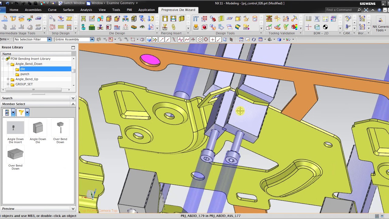This screenshot has width=389, height=219.
Task: Expand the Angle_Bend_Up folder
Action: (x=8, y=79)
